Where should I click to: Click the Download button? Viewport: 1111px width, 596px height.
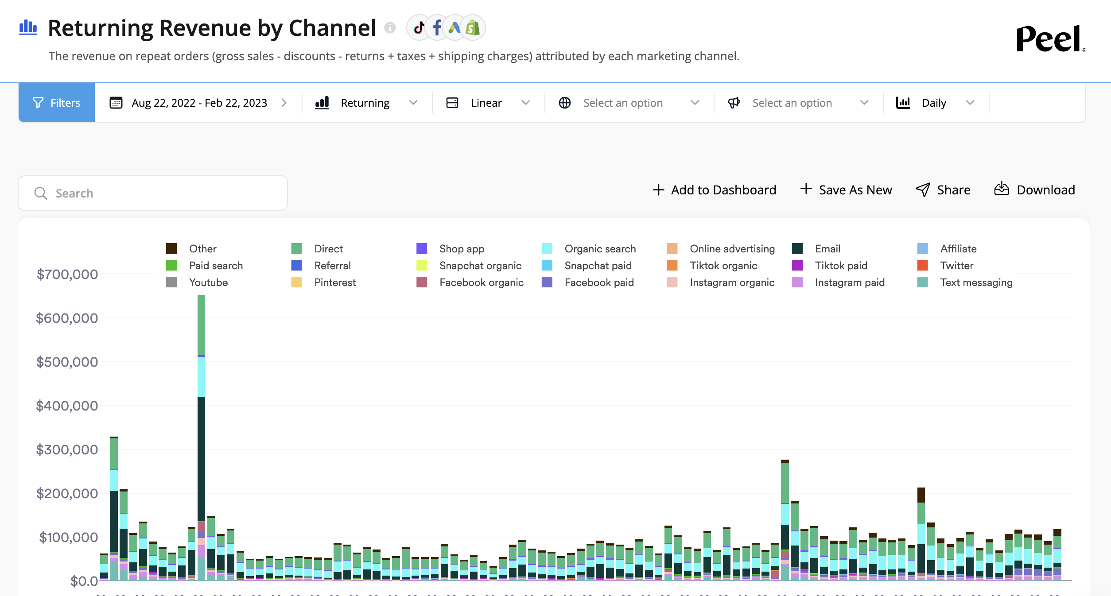1034,190
